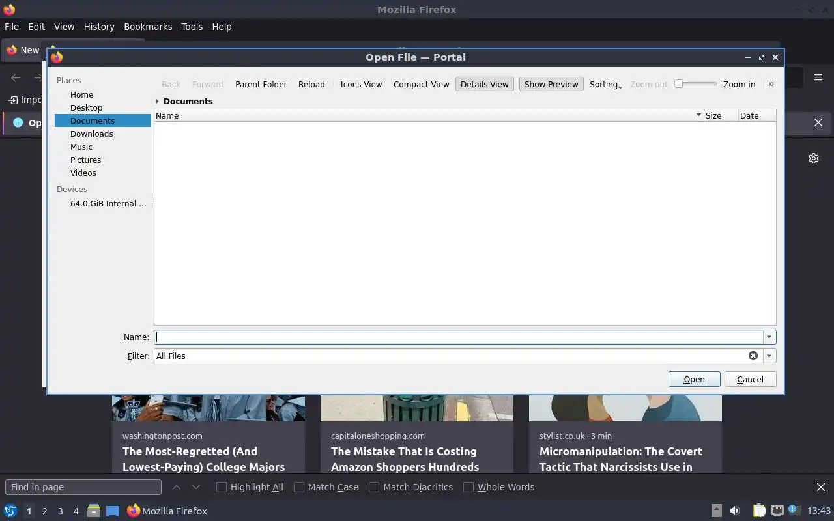Open the new tab page settings gear
834x521 pixels.
click(814, 158)
